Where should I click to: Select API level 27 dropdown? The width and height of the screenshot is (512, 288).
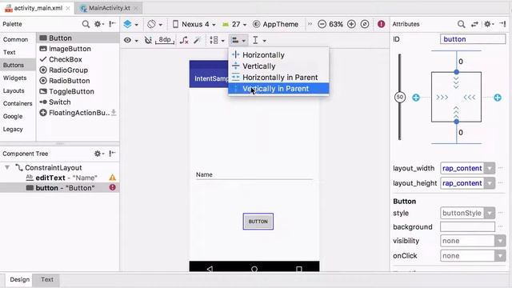click(234, 24)
